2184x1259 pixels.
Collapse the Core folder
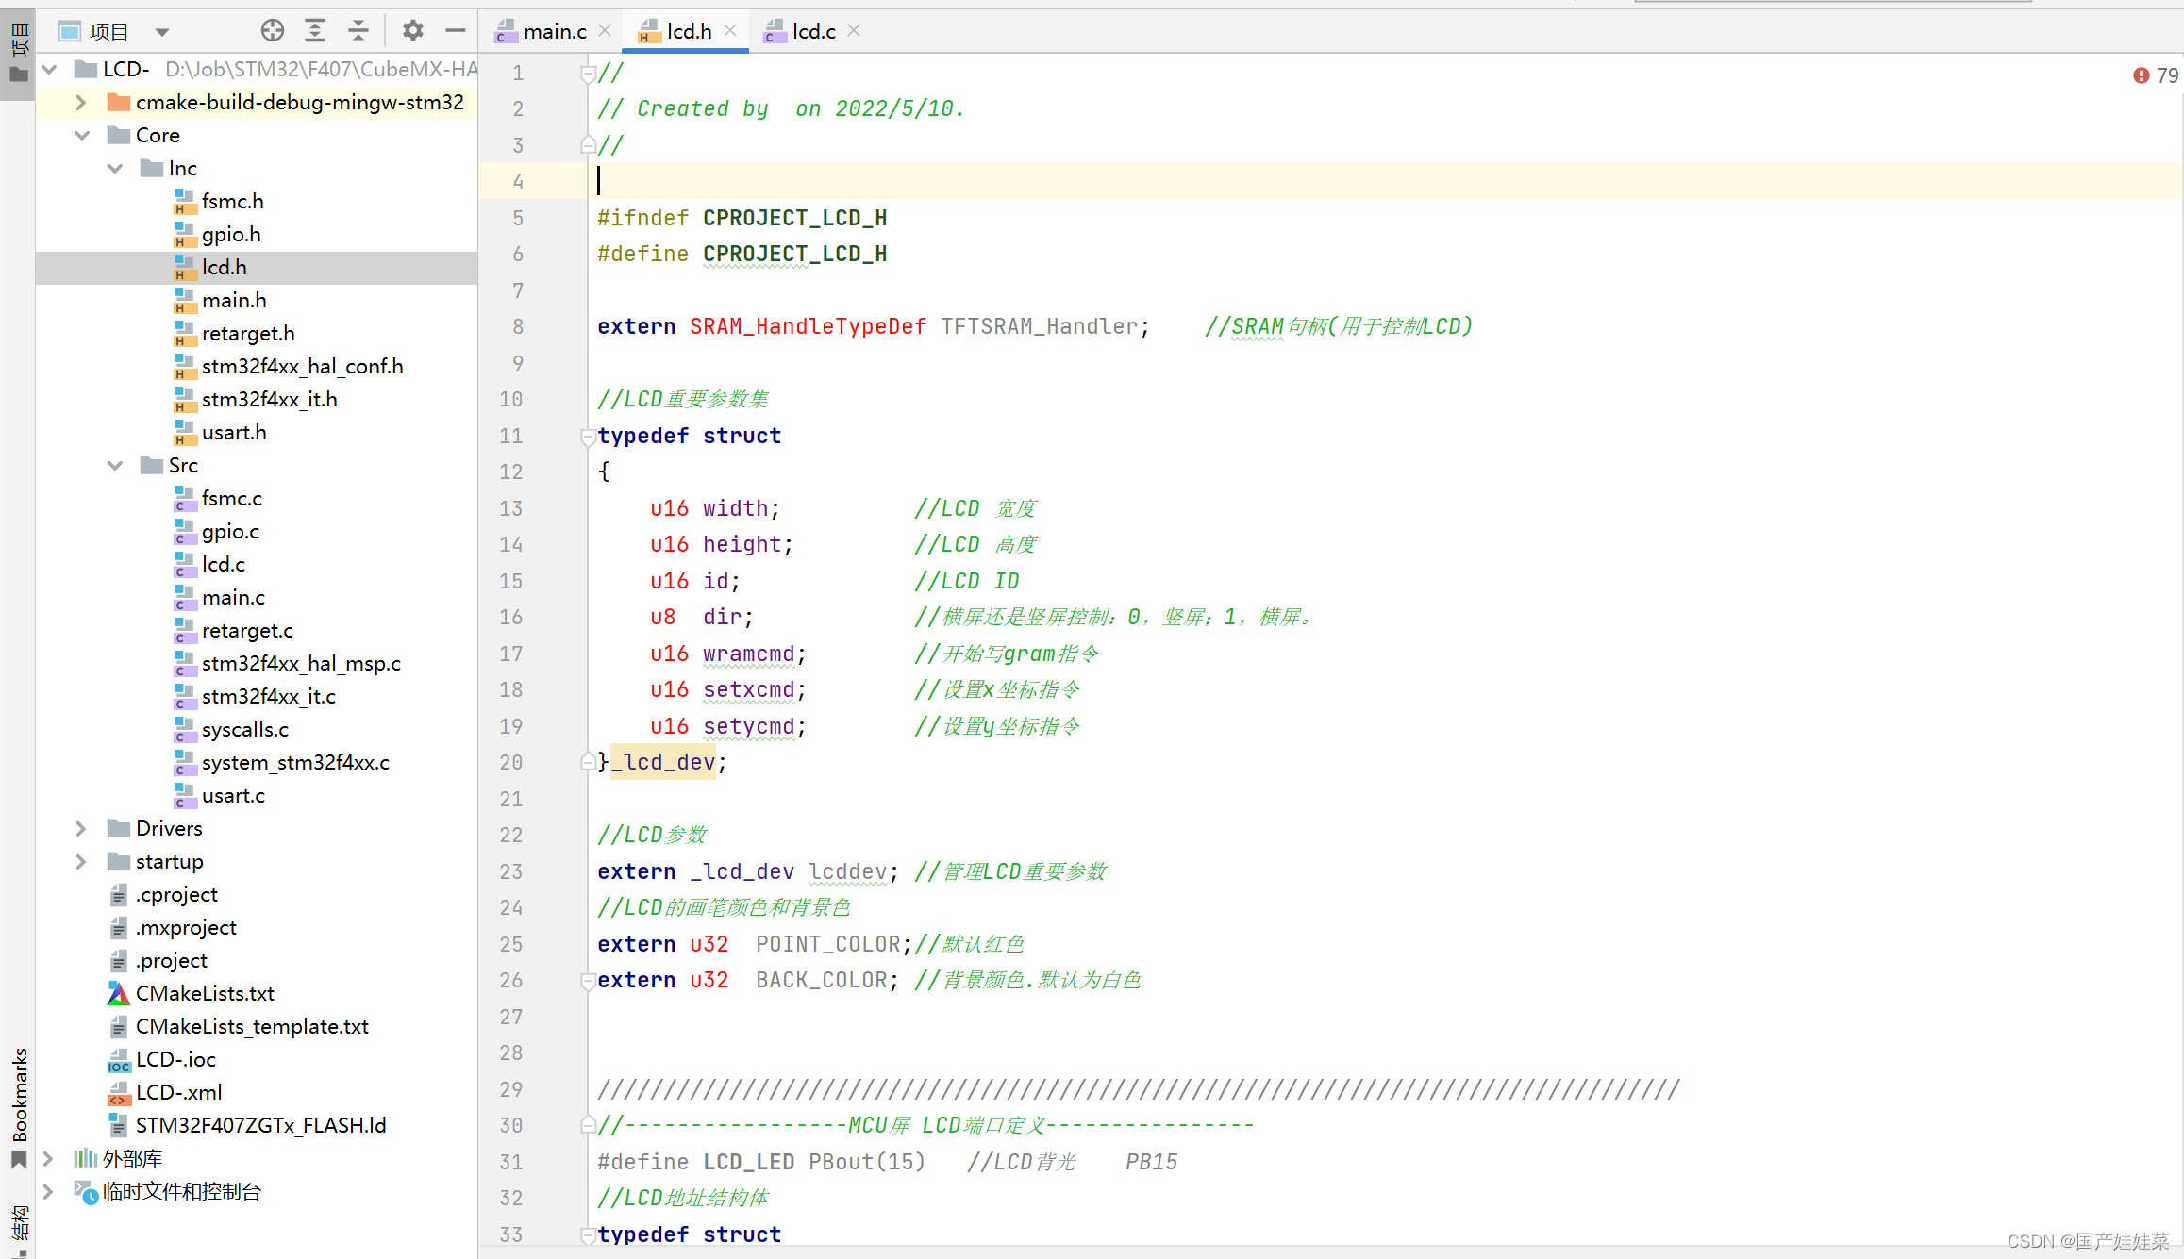coord(81,135)
